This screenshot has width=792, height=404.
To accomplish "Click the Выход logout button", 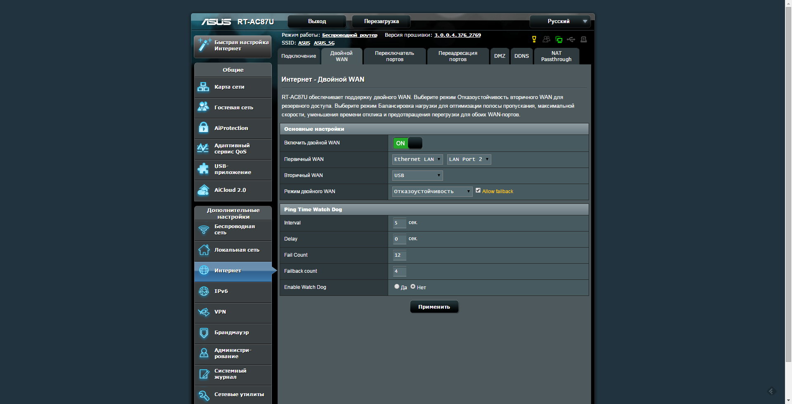I will (x=317, y=21).
